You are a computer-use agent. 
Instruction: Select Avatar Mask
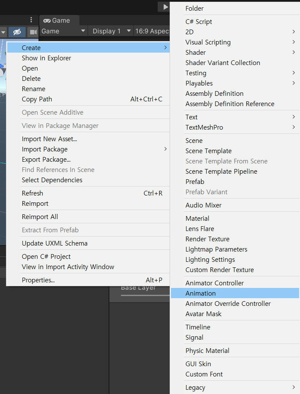coord(235,314)
